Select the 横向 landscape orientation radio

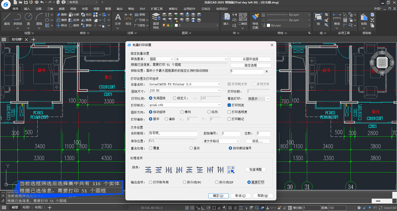pos(182,112)
